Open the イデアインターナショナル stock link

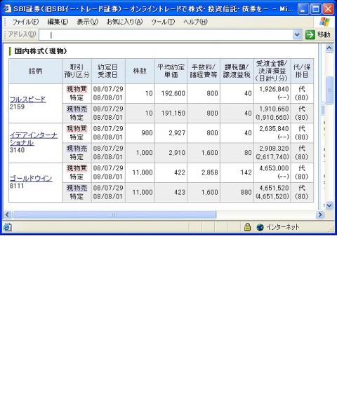(34, 139)
